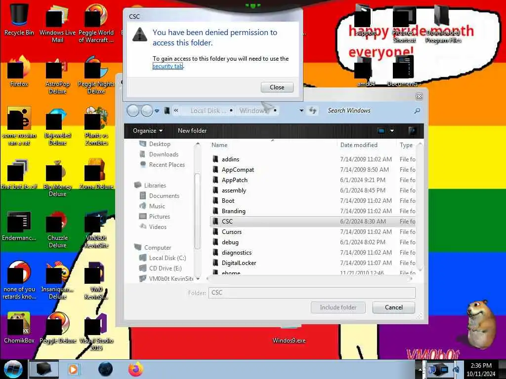Screen dimensions: 506x379
Task: Open Firefox taskbar icon
Action: [x=136, y=369]
